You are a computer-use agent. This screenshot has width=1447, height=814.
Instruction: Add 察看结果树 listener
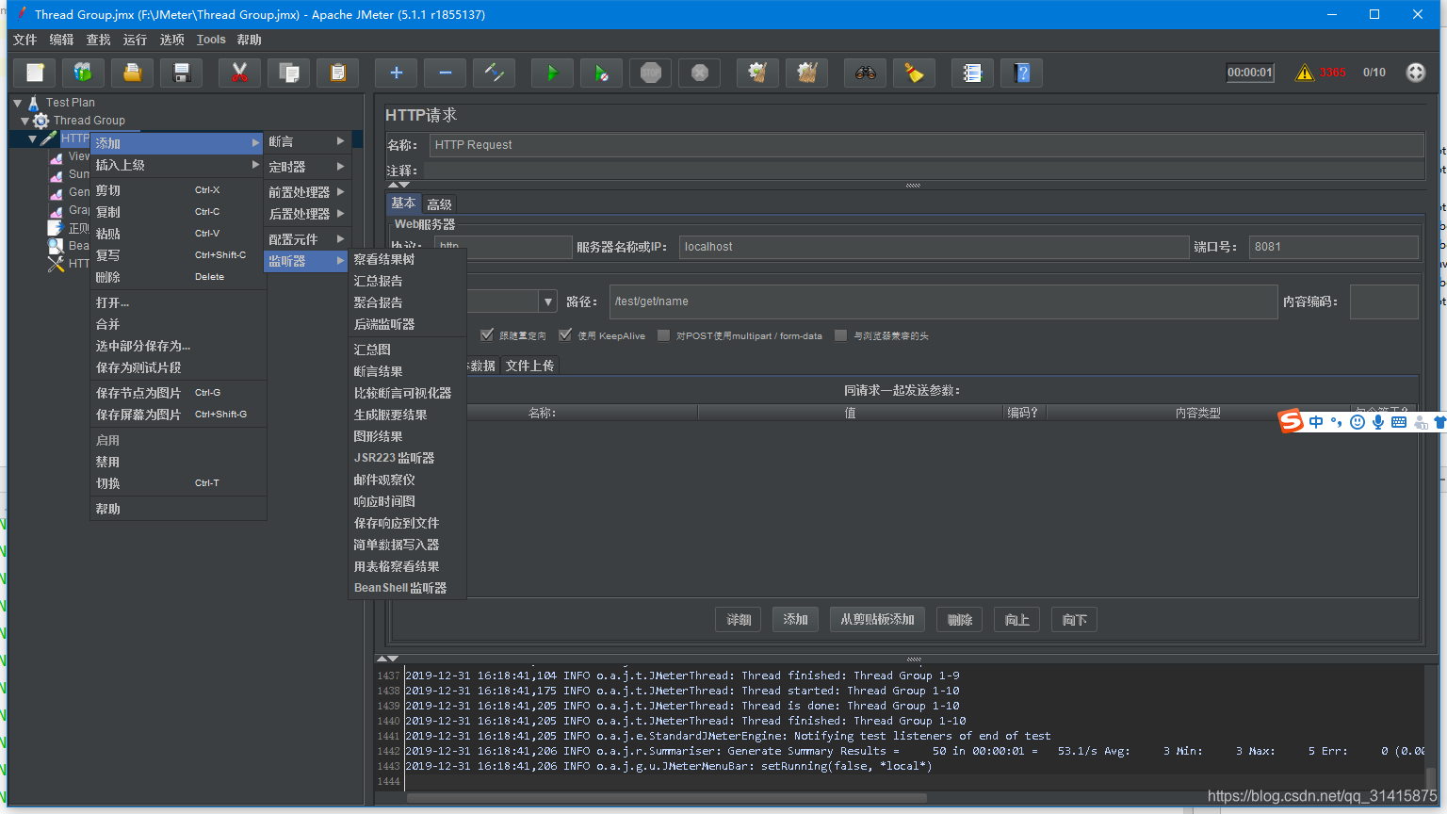point(407,259)
